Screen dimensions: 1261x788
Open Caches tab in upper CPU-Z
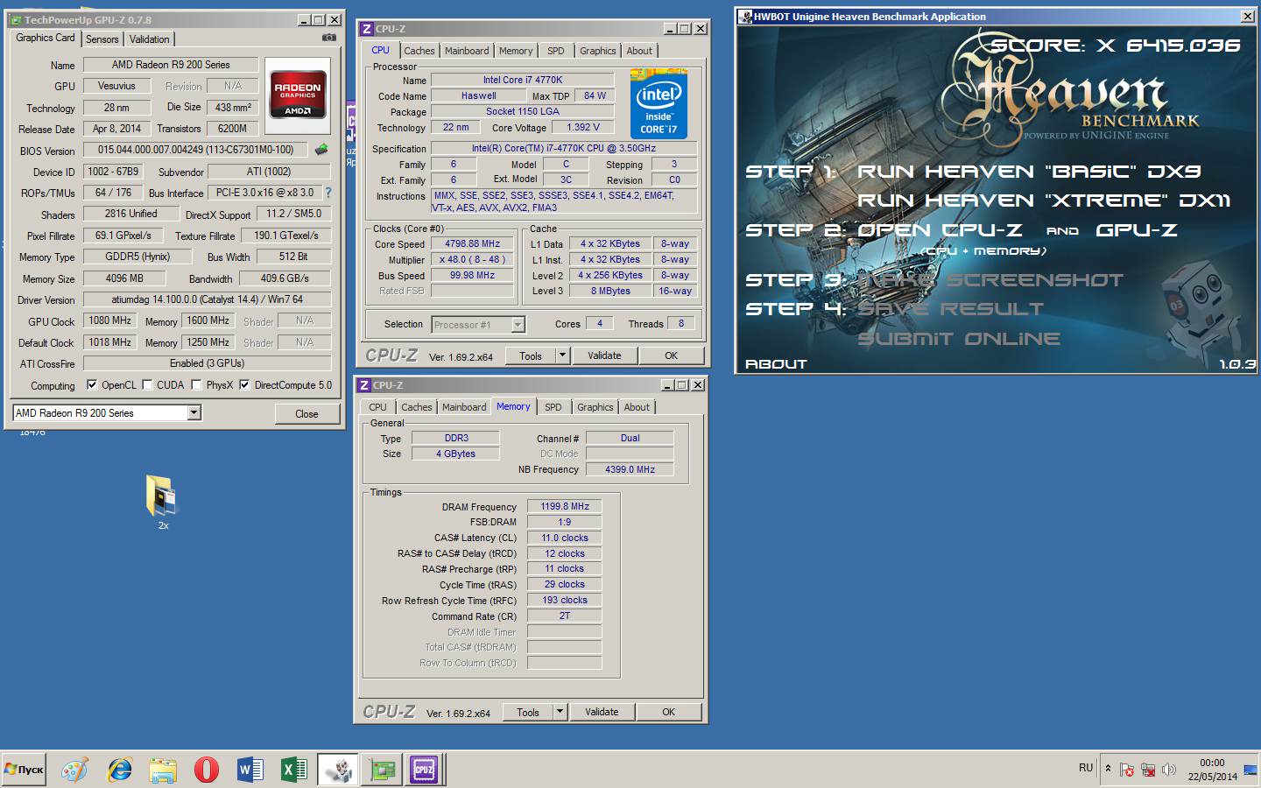coord(419,51)
